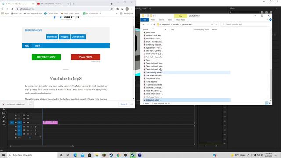Open the Course Home bookmark
This screenshot has width=281, height=158.
(51, 14)
